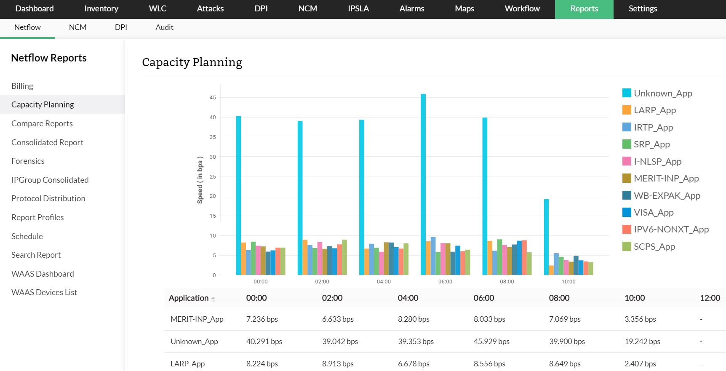Open the Settings menu
Viewport: 726px width, 371px height.
[x=643, y=9]
